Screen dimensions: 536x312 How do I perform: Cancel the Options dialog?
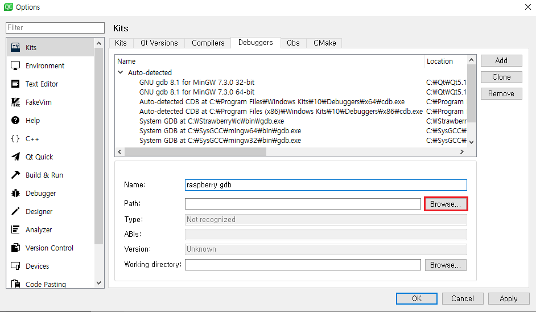[x=463, y=298]
